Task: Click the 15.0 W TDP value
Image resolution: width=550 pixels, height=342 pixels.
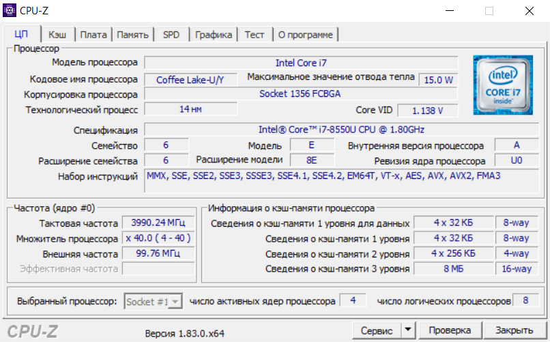Action: click(x=439, y=80)
